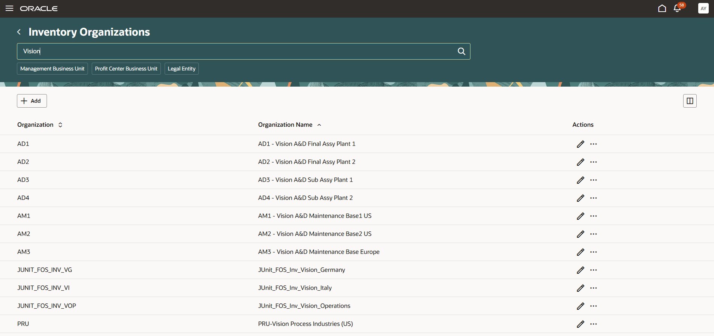Click the Actions column header
Image resolution: width=714 pixels, height=336 pixels.
pos(583,124)
